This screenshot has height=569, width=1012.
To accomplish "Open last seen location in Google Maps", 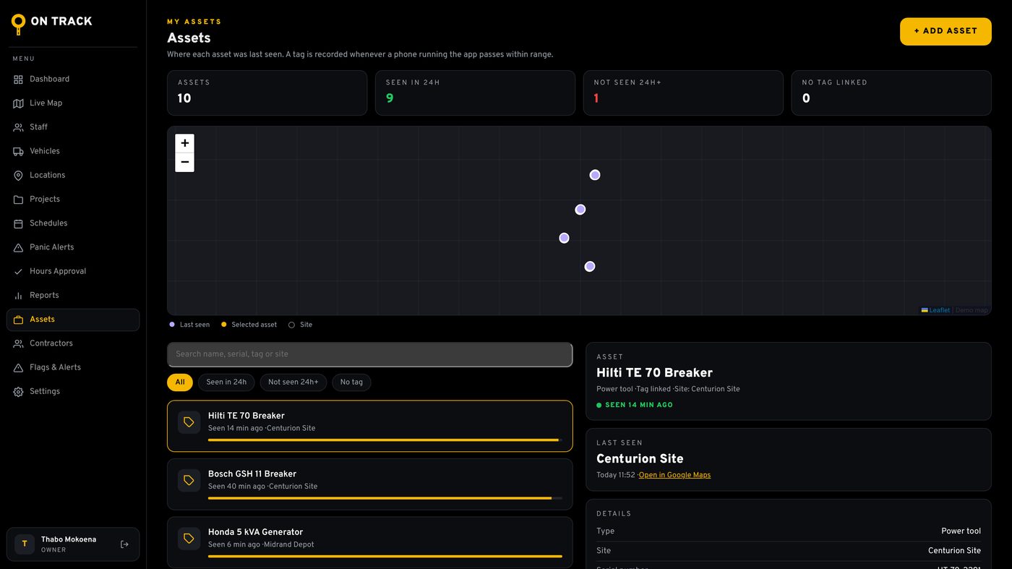I will click(674, 475).
